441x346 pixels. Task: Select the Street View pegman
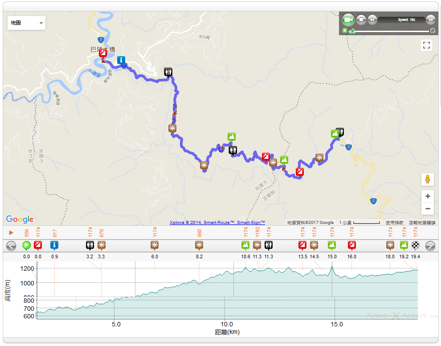[427, 179]
